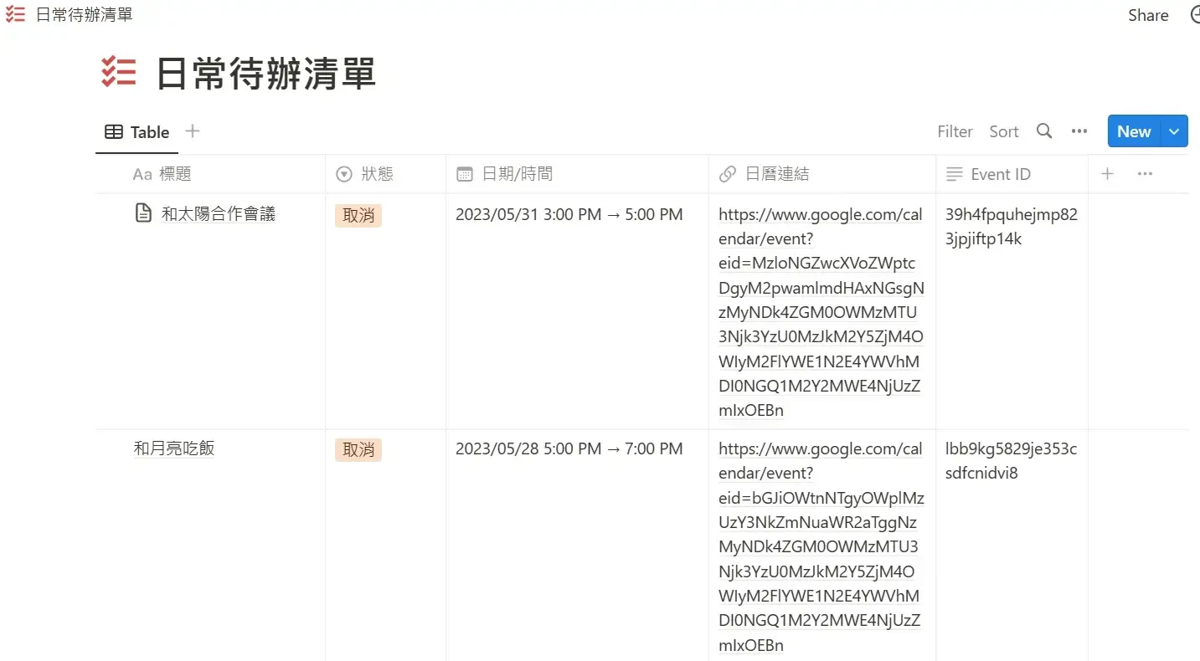Image resolution: width=1200 pixels, height=661 pixels.
Task: Open the large checklist page icon beside title
Action: tap(118, 73)
